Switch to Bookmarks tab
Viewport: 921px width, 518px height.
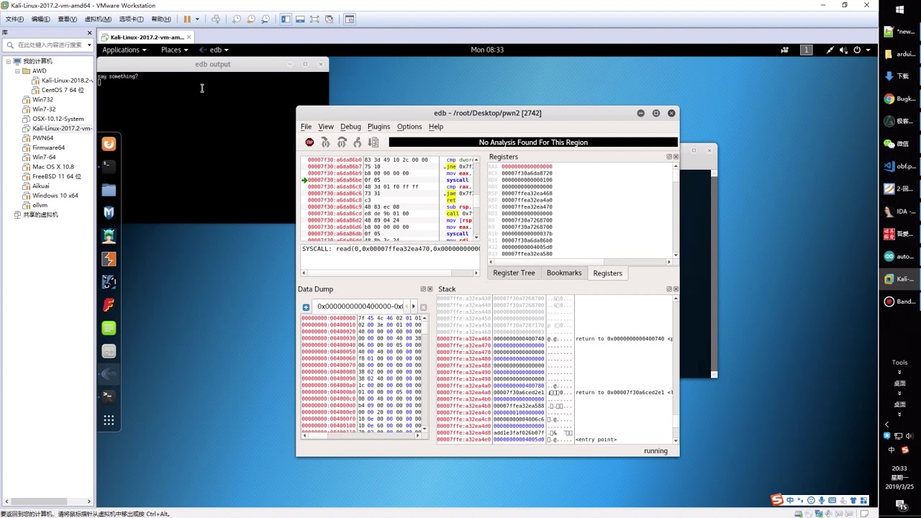(x=564, y=273)
